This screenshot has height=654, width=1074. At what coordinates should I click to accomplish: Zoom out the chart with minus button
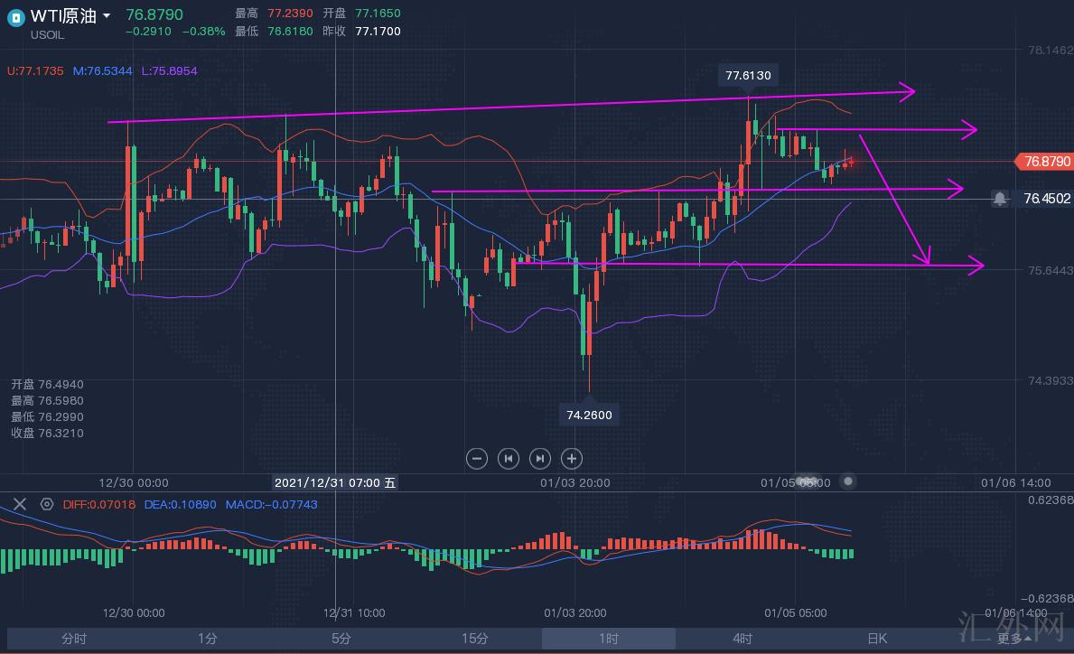pos(477,458)
